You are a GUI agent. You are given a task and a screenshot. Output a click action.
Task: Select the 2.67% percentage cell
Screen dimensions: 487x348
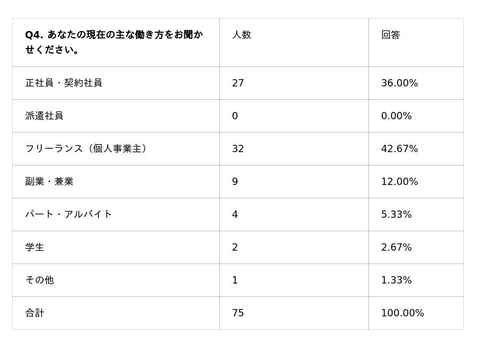pos(396,247)
